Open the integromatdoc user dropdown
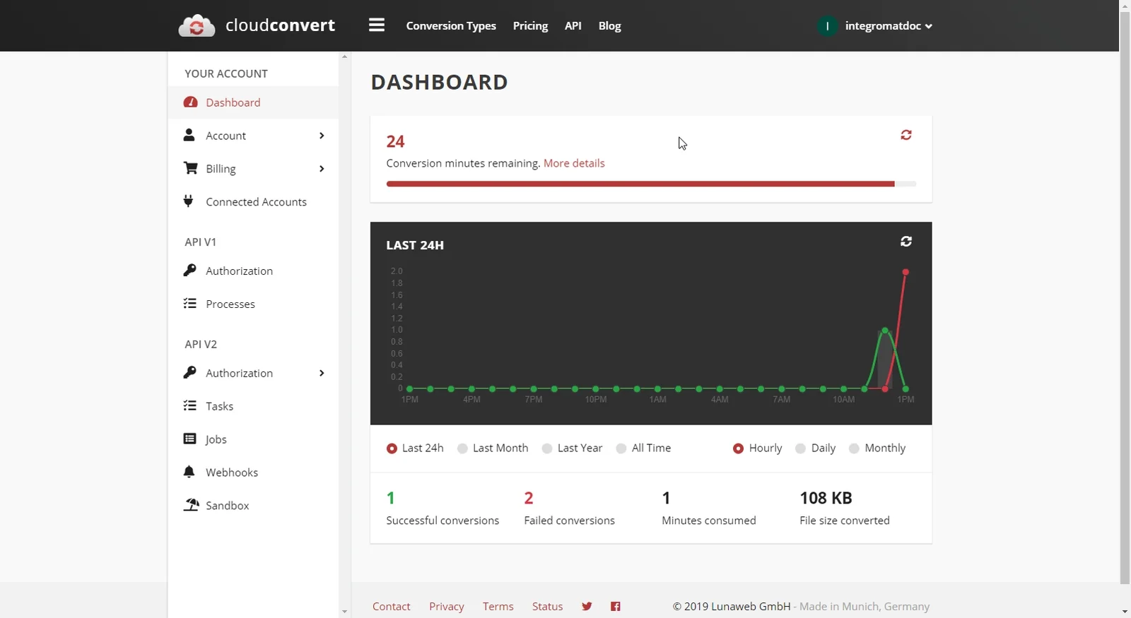 coord(889,26)
